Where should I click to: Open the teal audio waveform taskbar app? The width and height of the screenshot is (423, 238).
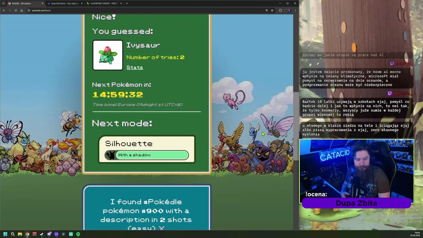(71, 234)
